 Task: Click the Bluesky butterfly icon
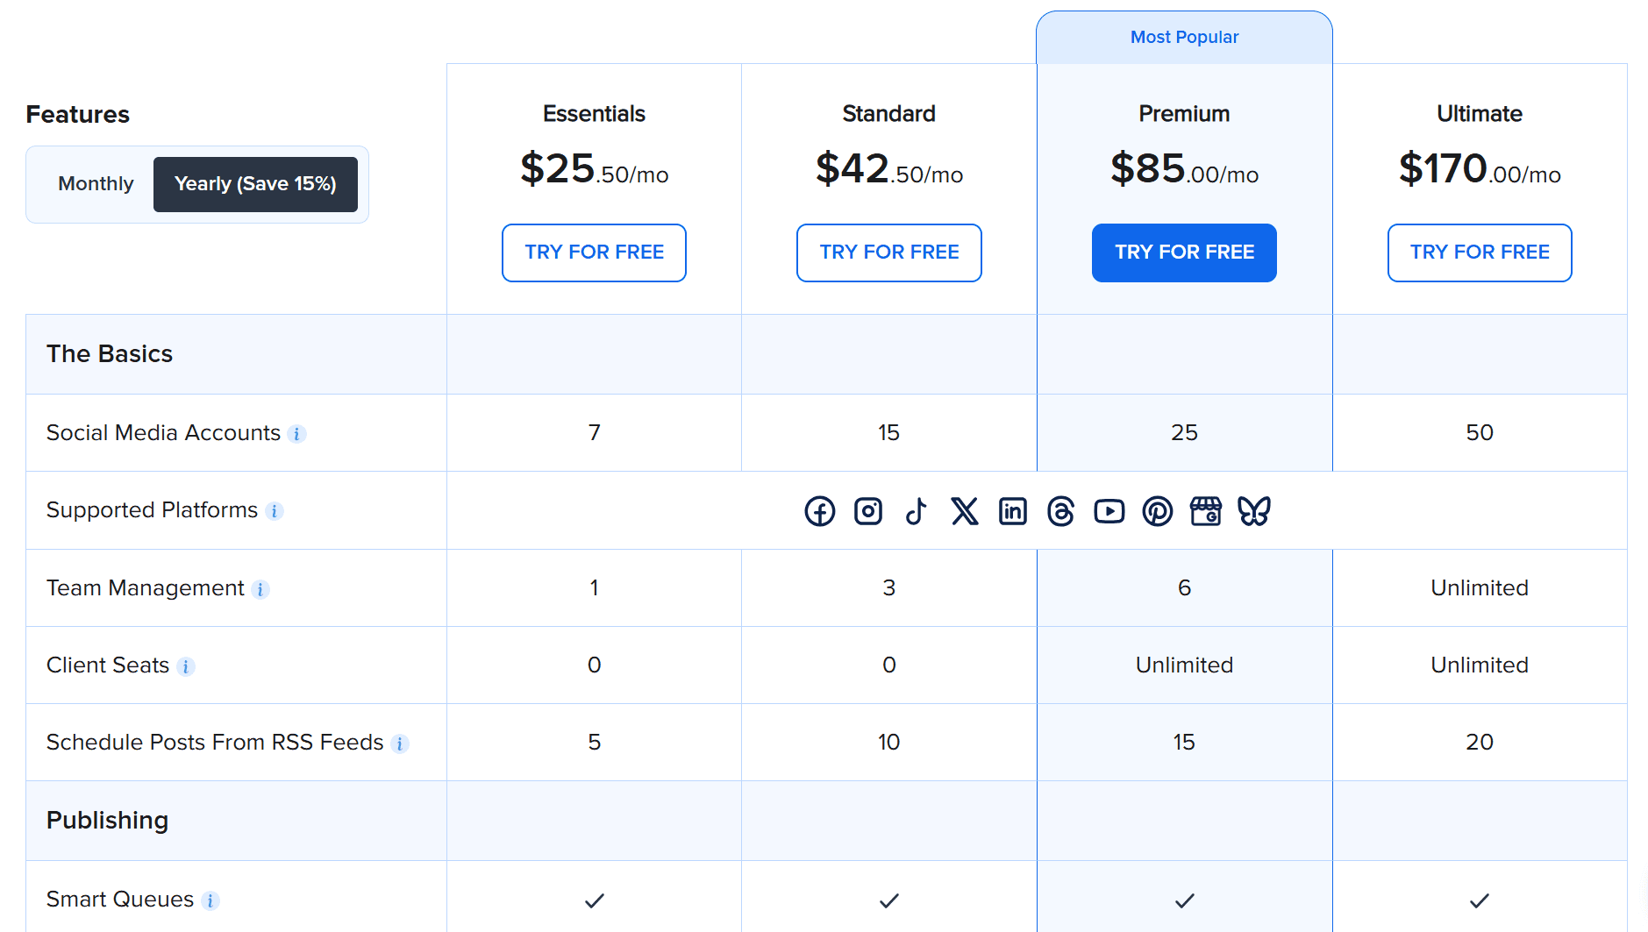pyautogui.click(x=1253, y=511)
